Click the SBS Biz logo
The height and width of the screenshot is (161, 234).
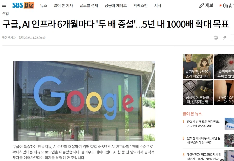coord(23,5)
